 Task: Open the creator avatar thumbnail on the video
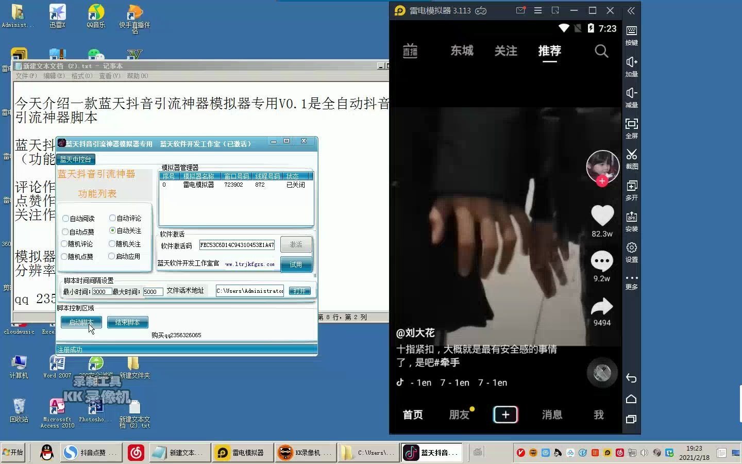(x=602, y=166)
